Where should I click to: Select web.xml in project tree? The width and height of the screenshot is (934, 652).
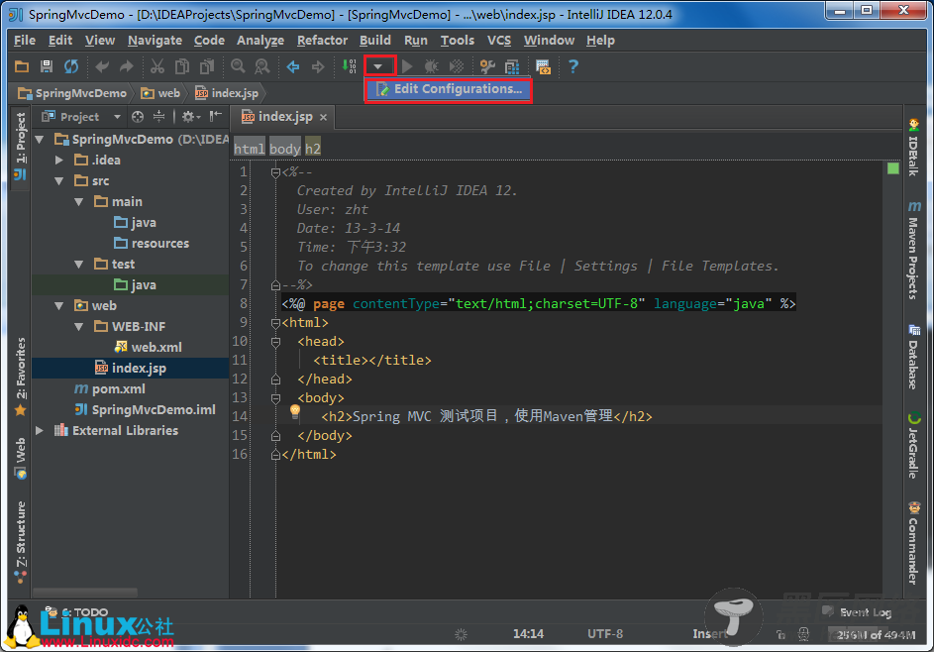(x=148, y=348)
